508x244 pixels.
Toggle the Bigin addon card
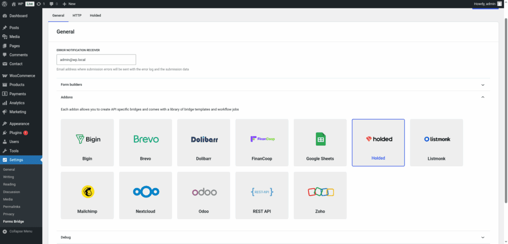click(87, 143)
